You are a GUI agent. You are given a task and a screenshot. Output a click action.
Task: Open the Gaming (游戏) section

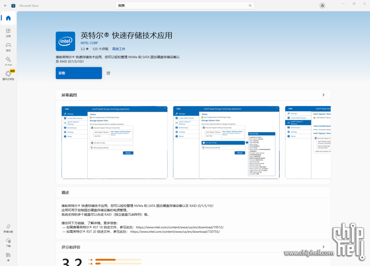point(8,47)
